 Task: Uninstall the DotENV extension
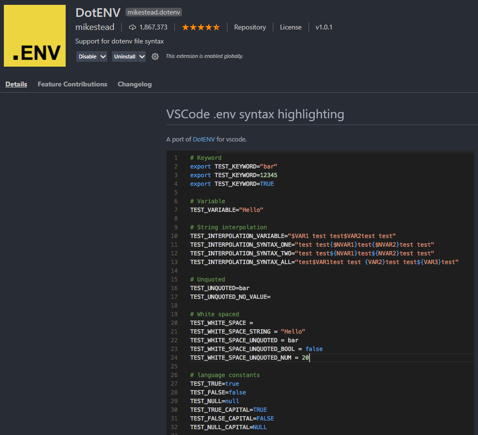(x=125, y=56)
